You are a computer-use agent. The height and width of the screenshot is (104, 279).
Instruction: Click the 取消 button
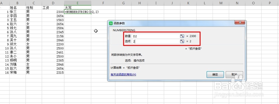tap(234, 74)
